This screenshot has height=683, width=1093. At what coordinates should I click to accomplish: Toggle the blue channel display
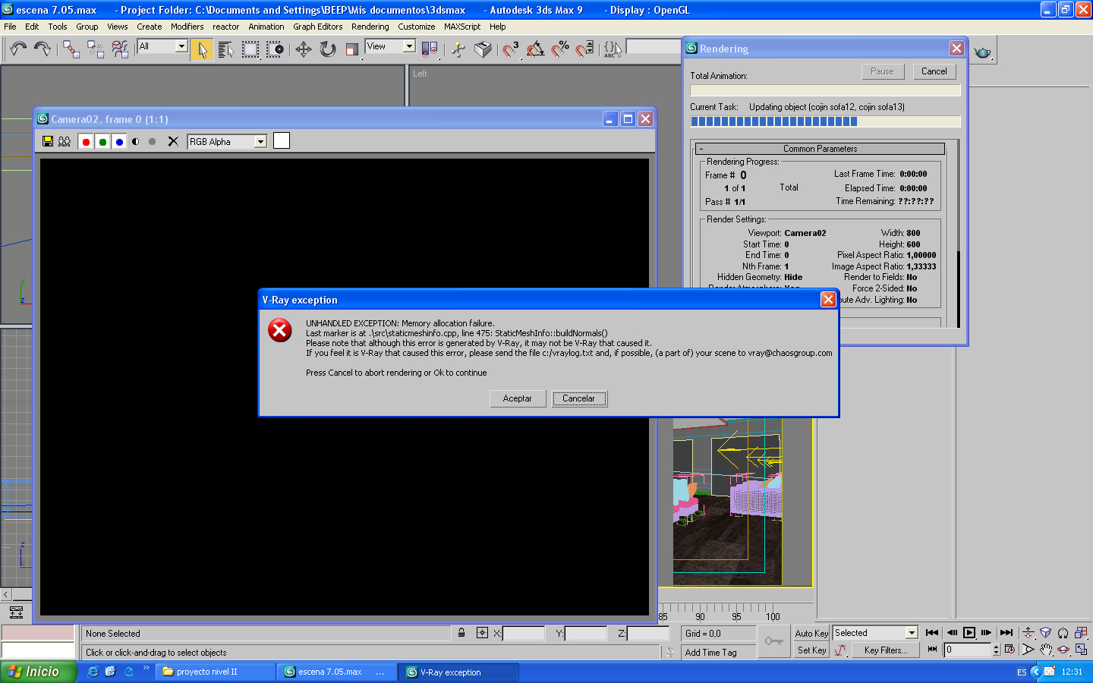[119, 142]
